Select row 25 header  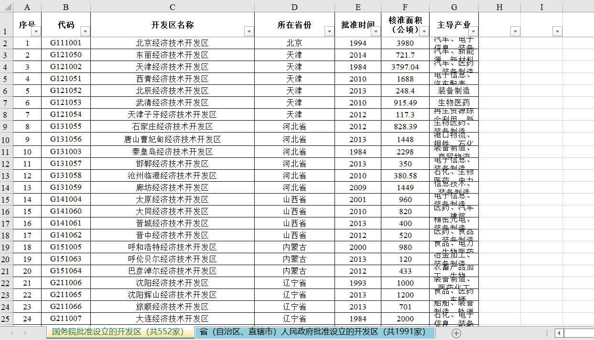6,319
